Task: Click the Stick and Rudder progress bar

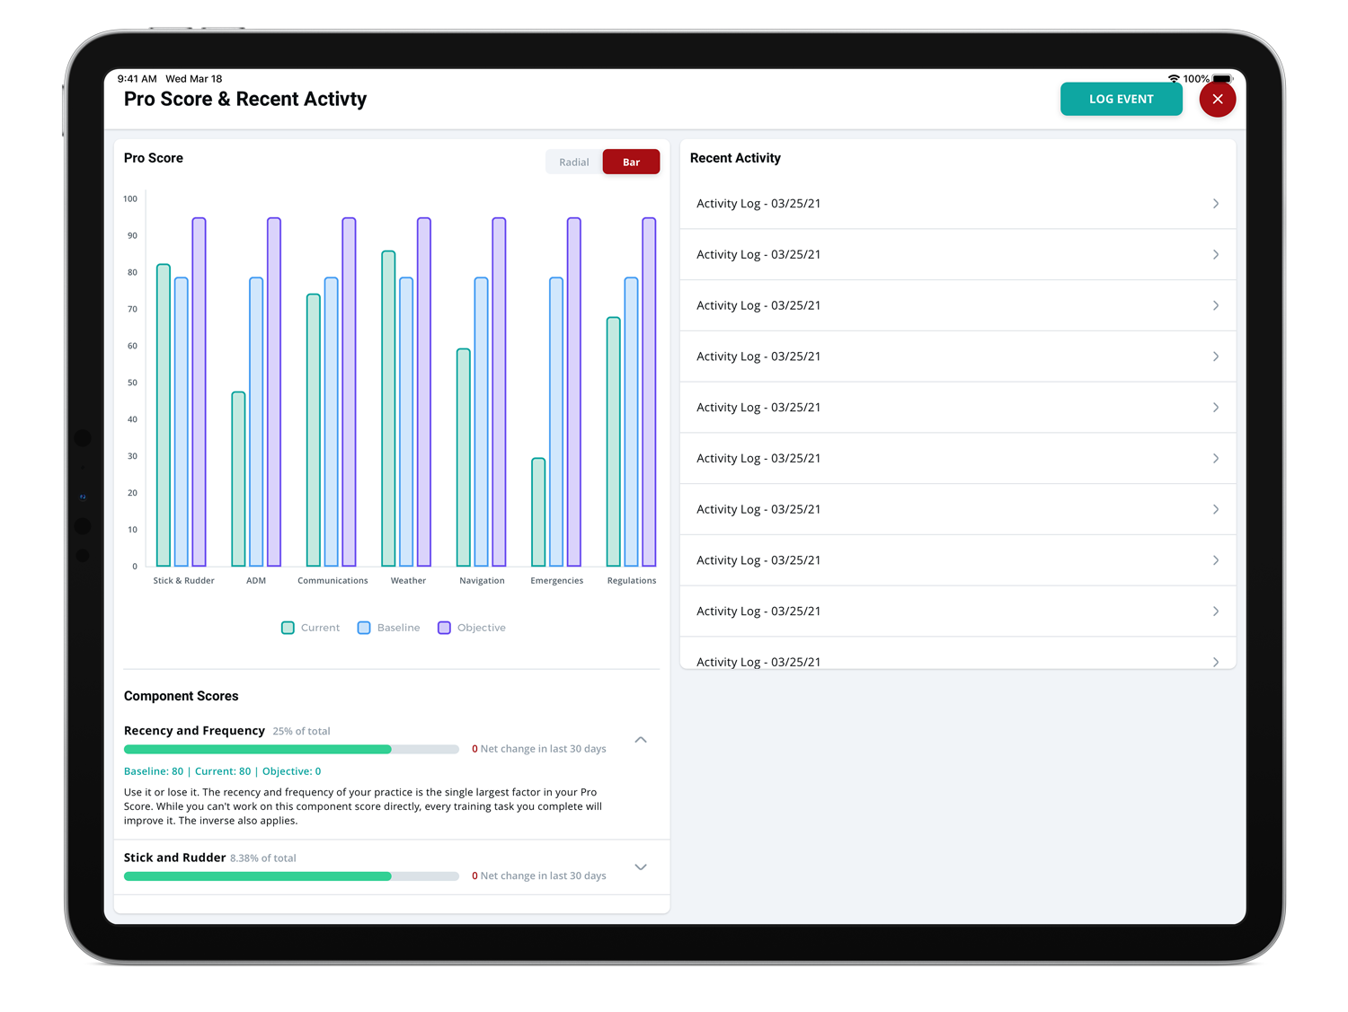Action: pyautogui.click(x=291, y=876)
